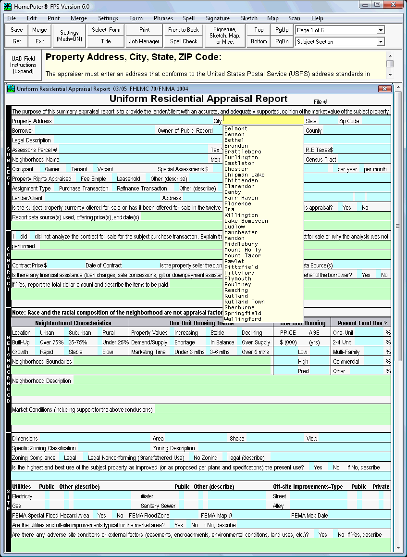Image resolution: width=407 pixels, height=557 pixels.
Task: Open the Subject Section dropdown
Action: 381,41
